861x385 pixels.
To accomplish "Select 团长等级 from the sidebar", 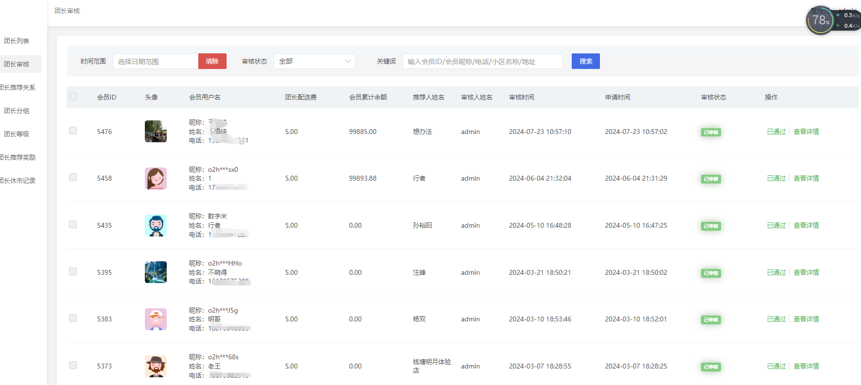I will 17,134.
